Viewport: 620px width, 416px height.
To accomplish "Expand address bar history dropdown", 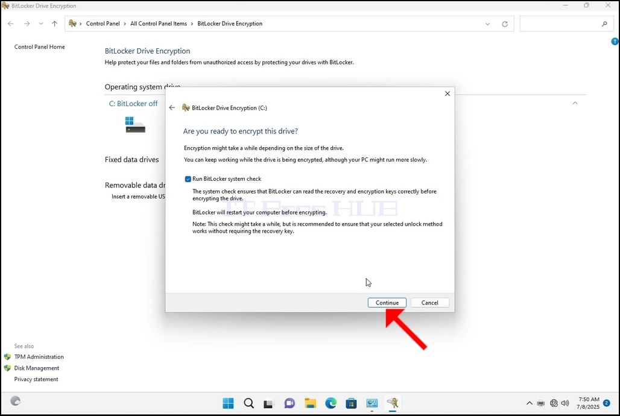I will 487,24.
